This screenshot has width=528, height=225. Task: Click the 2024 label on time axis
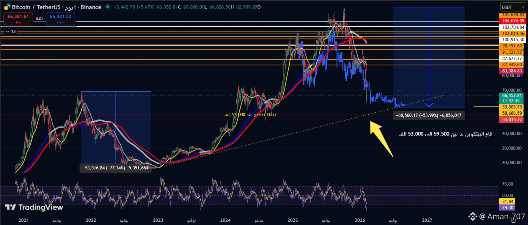(x=225, y=220)
